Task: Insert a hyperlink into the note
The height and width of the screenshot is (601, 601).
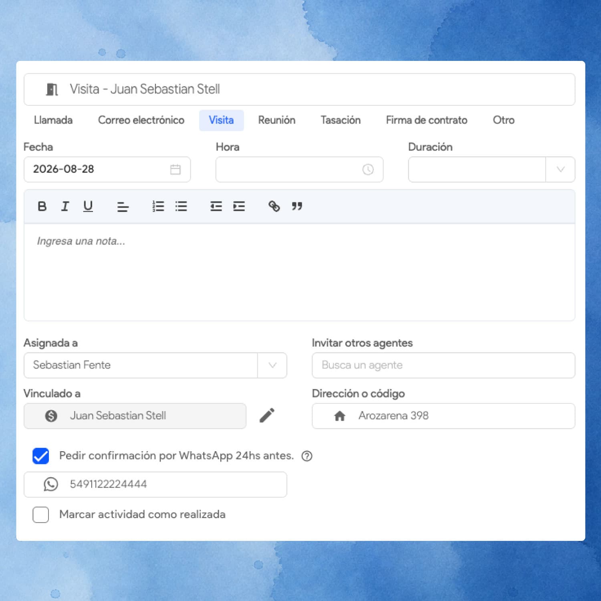Action: click(x=274, y=206)
